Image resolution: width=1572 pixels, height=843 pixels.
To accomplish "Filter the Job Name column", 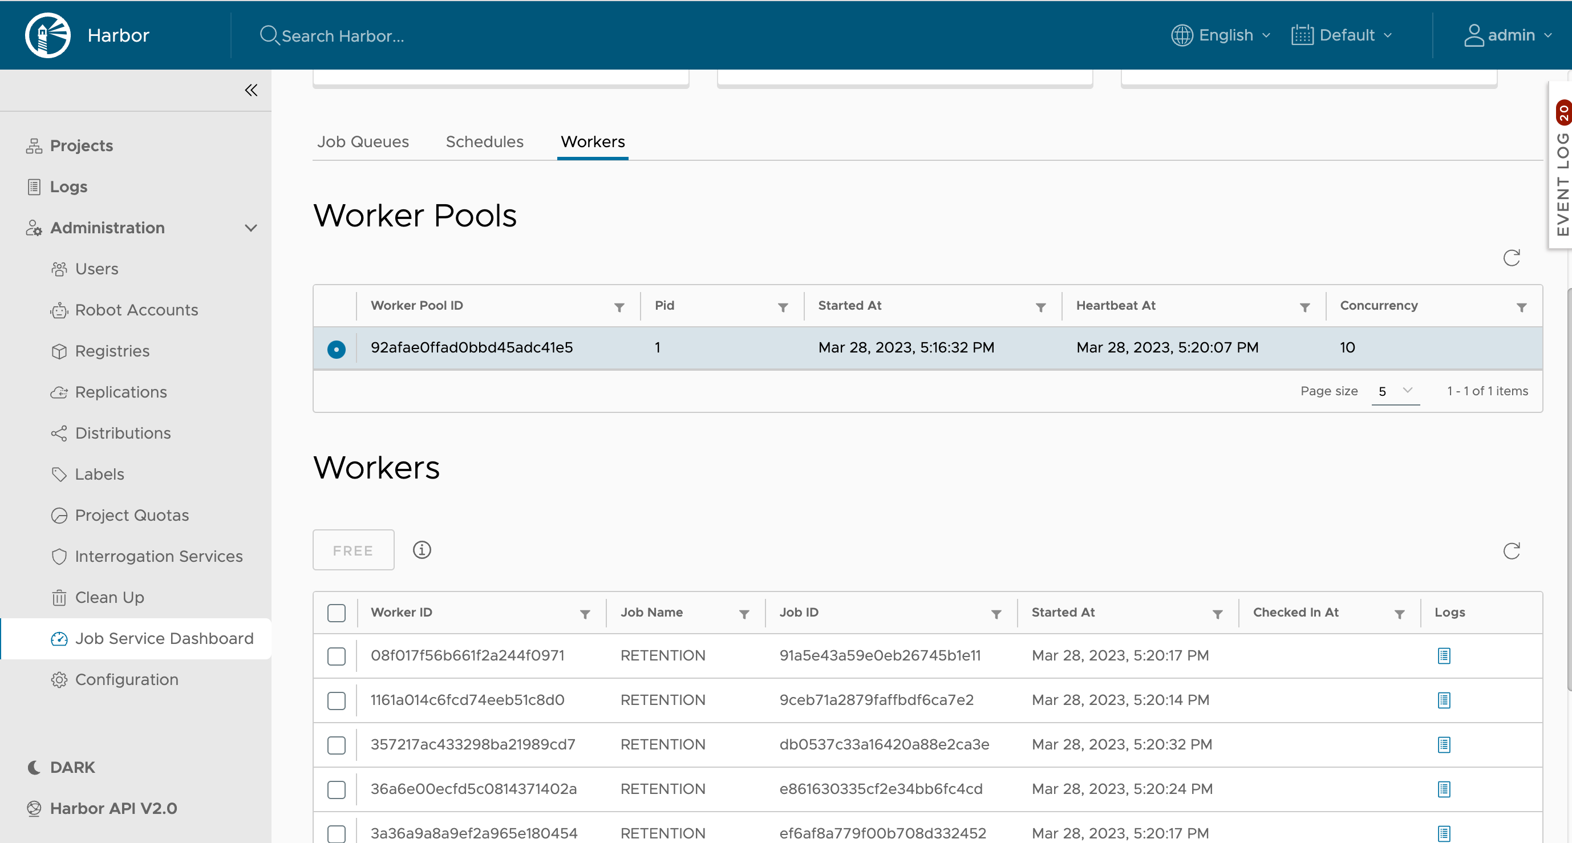I will pos(744,614).
